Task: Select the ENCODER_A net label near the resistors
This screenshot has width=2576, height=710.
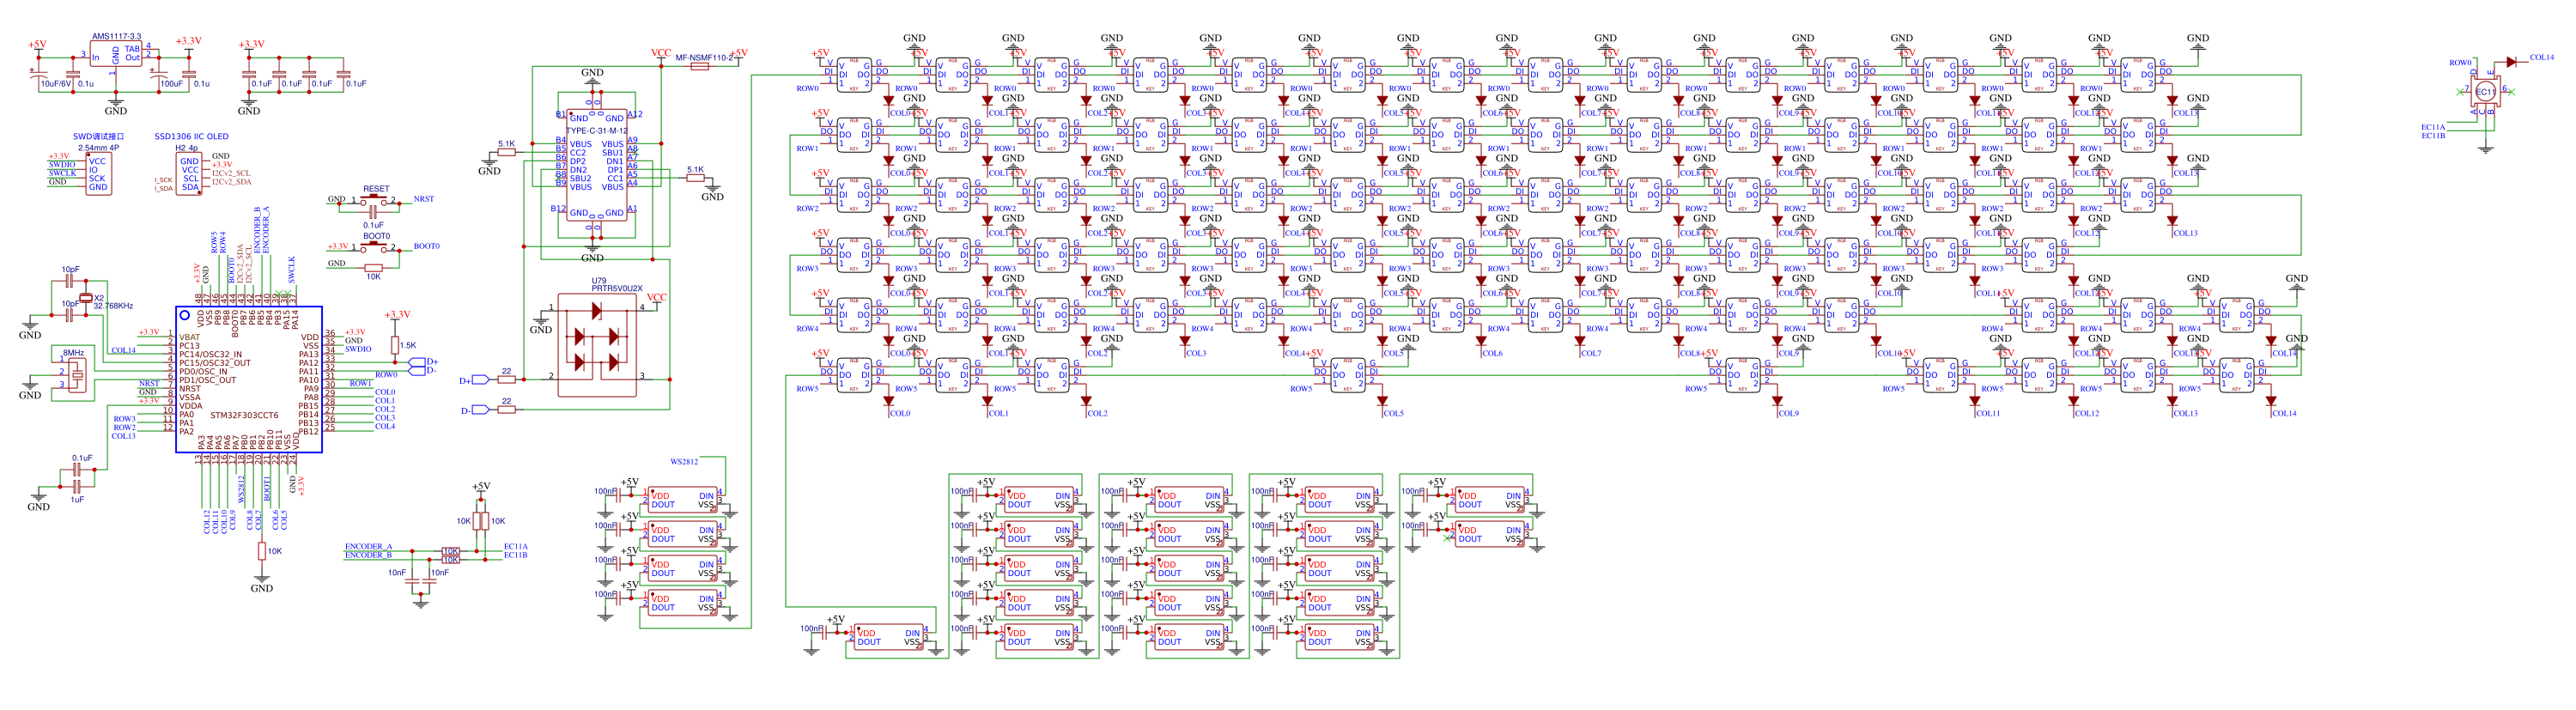Action: coord(368,547)
